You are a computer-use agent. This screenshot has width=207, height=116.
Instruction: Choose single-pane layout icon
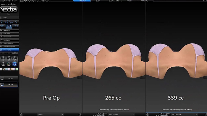click(3, 53)
